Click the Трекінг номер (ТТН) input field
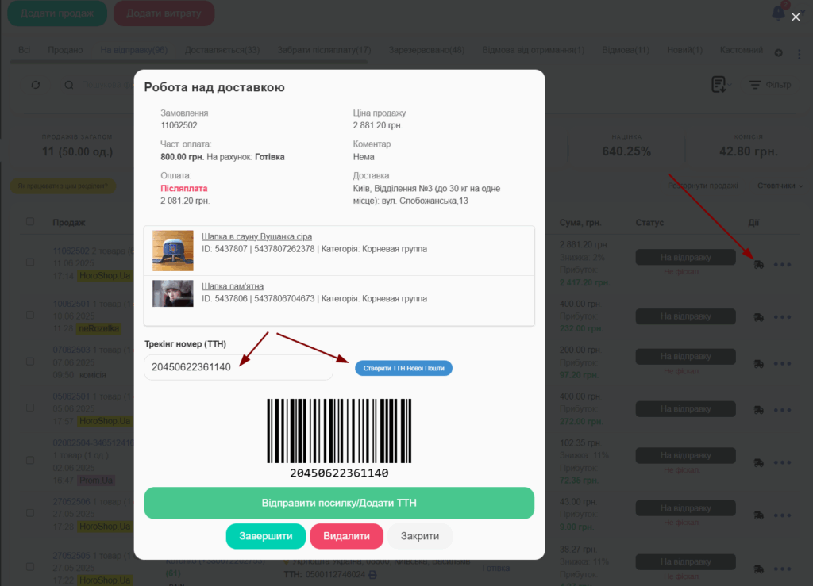Viewport: 813px width, 586px height. tap(238, 367)
